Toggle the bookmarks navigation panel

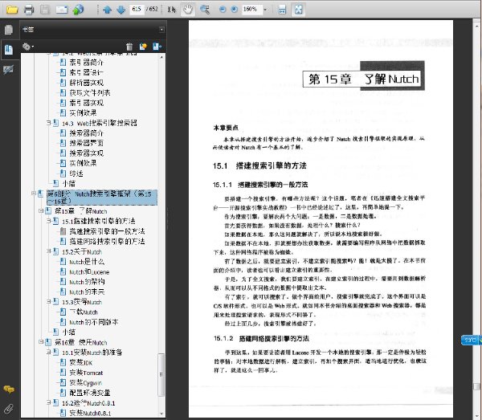(9, 50)
